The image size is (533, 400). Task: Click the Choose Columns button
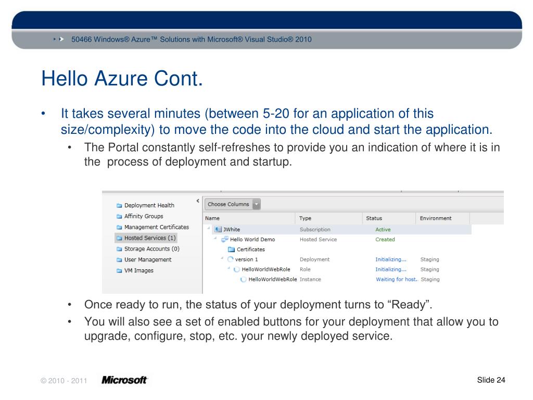pos(233,204)
